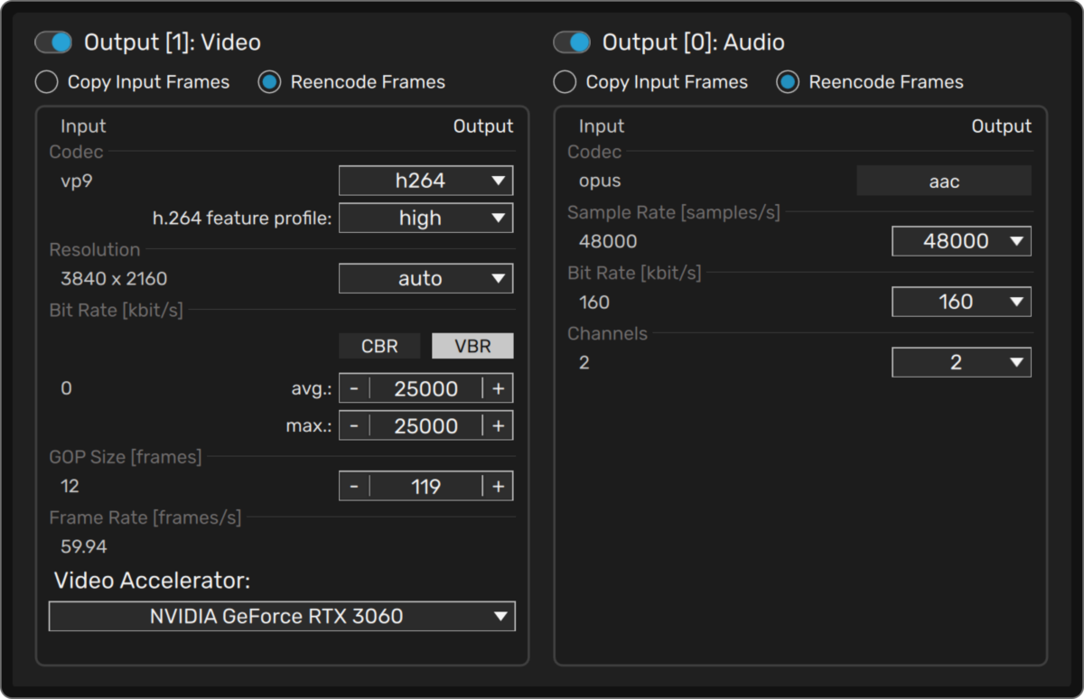This screenshot has width=1084, height=699.
Task: Open the h.264 feature profile dropdown
Action: [425, 217]
